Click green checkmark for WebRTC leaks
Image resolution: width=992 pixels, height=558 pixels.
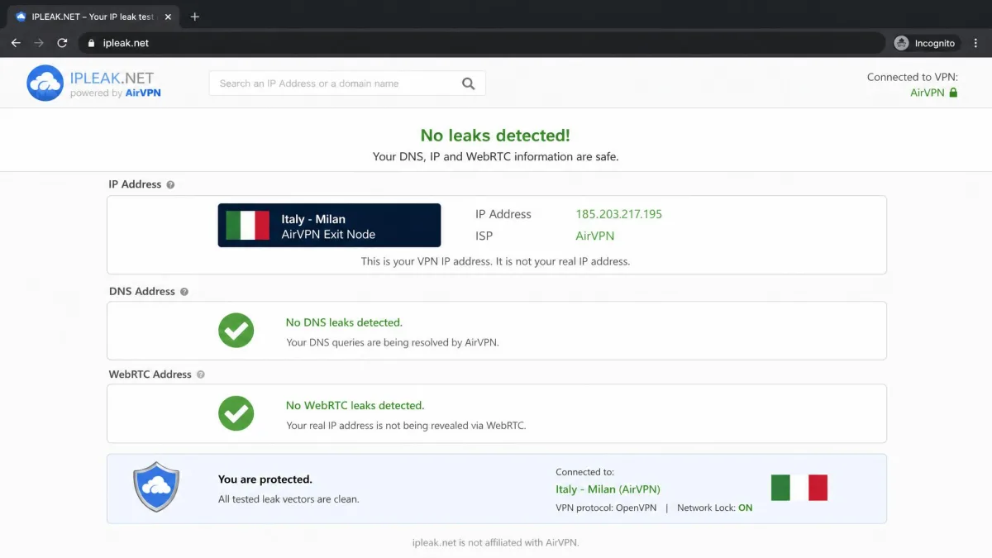tap(236, 413)
